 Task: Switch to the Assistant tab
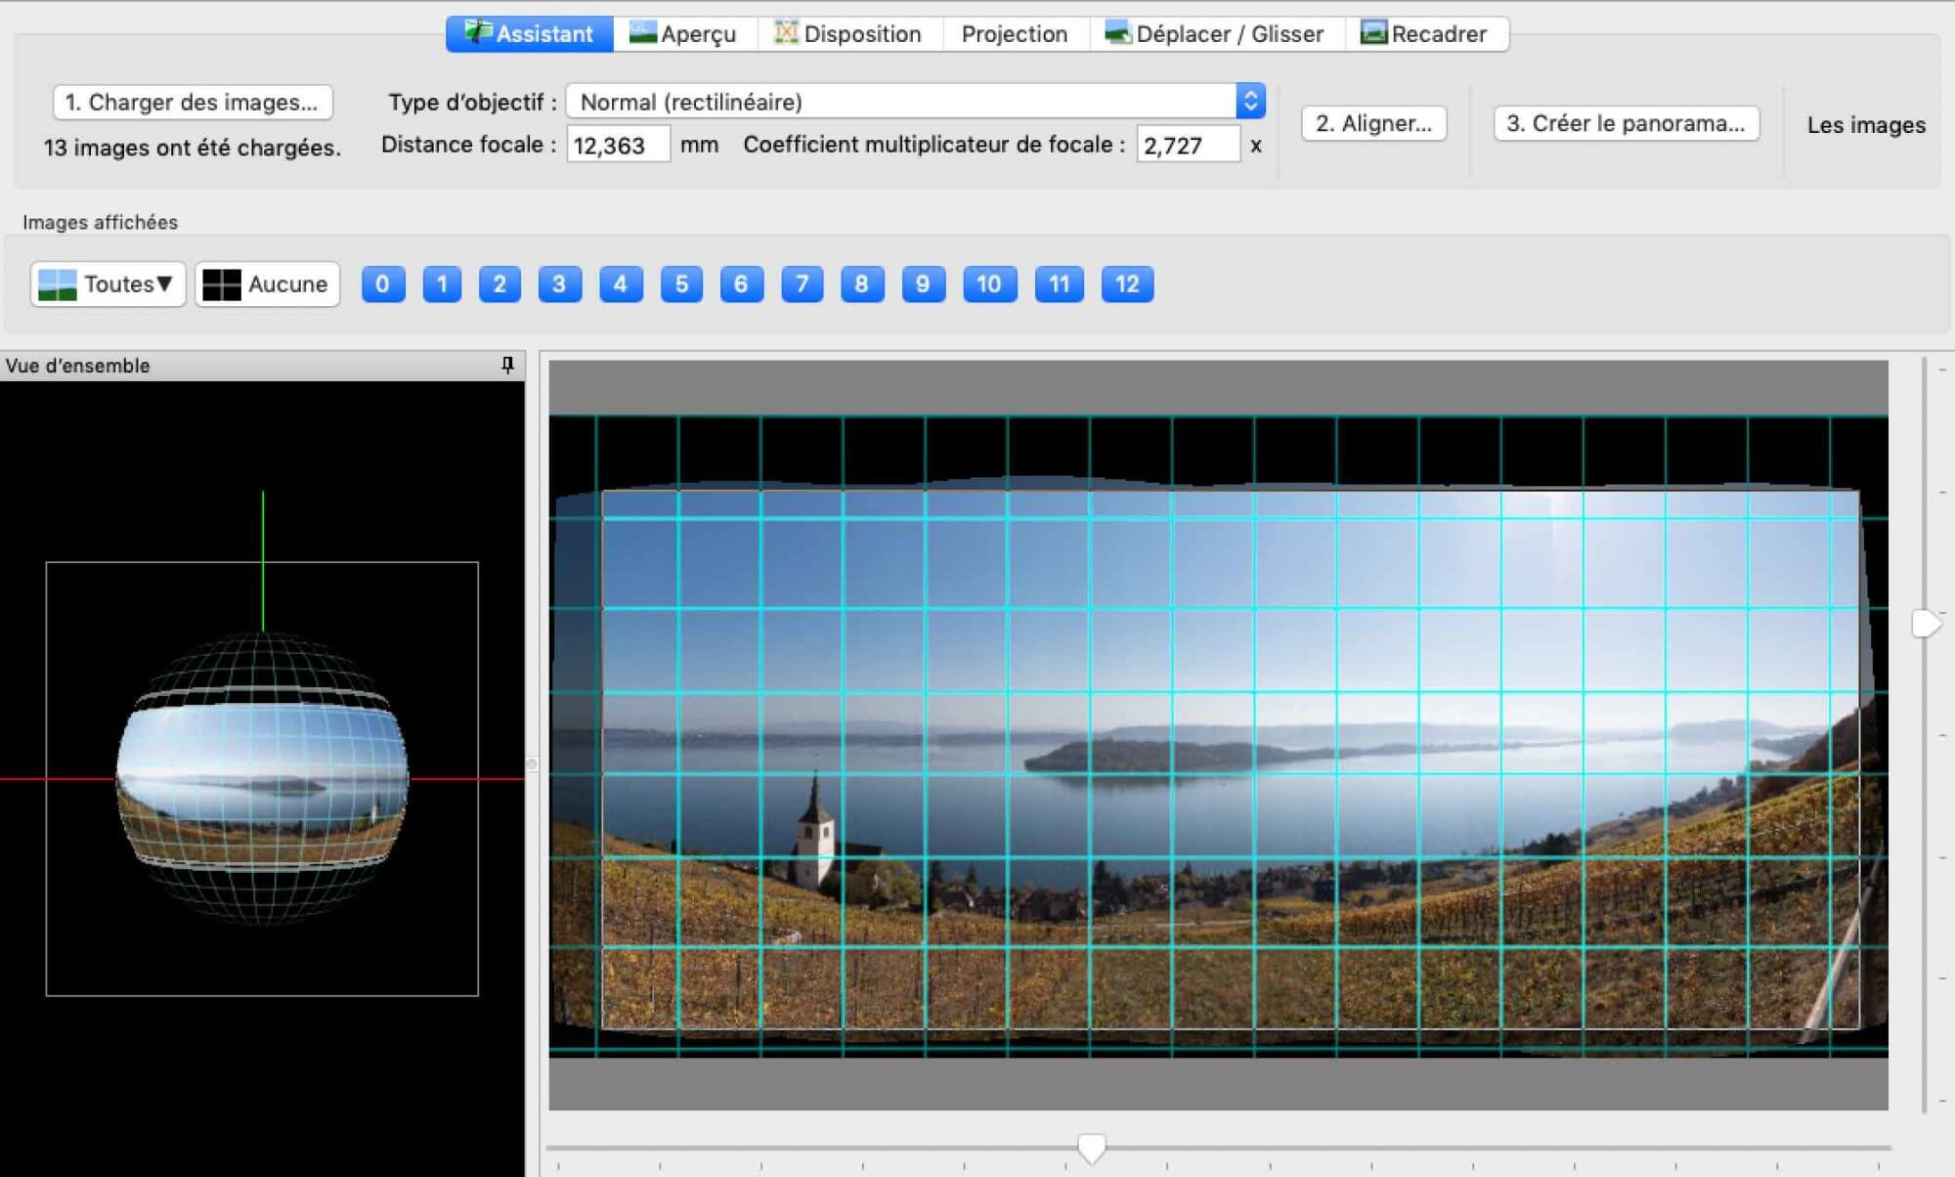(530, 34)
